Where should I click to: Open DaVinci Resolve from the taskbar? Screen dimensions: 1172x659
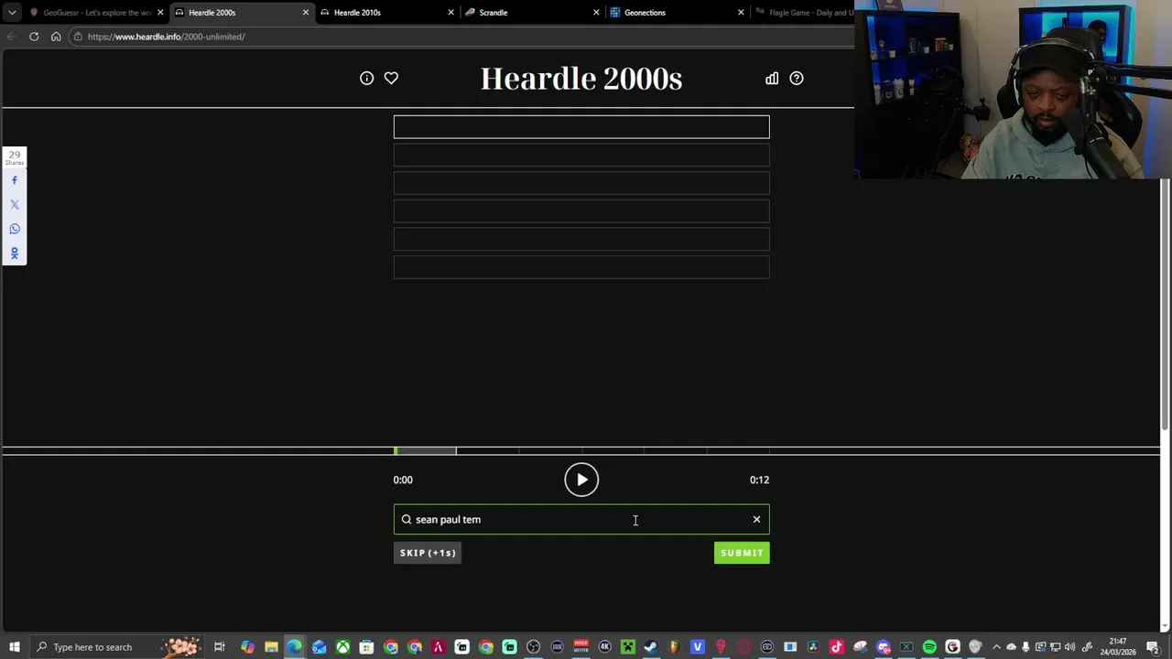[x=813, y=647]
